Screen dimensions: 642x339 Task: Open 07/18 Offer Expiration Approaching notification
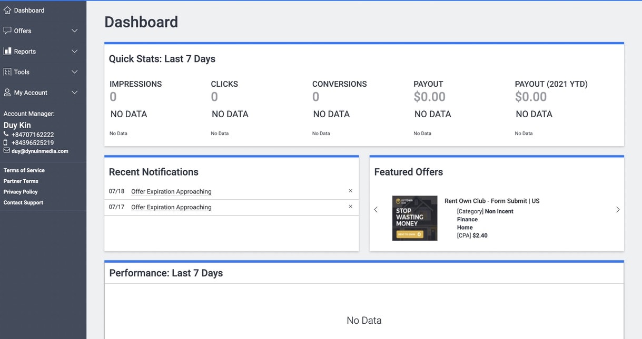(x=171, y=192)
